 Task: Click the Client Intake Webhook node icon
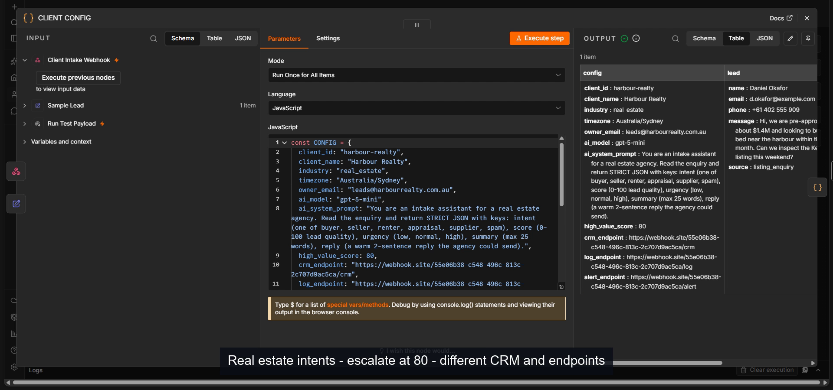pos(38,60)
